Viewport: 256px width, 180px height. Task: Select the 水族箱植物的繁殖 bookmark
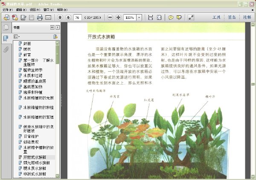click(x=38, y=117)
